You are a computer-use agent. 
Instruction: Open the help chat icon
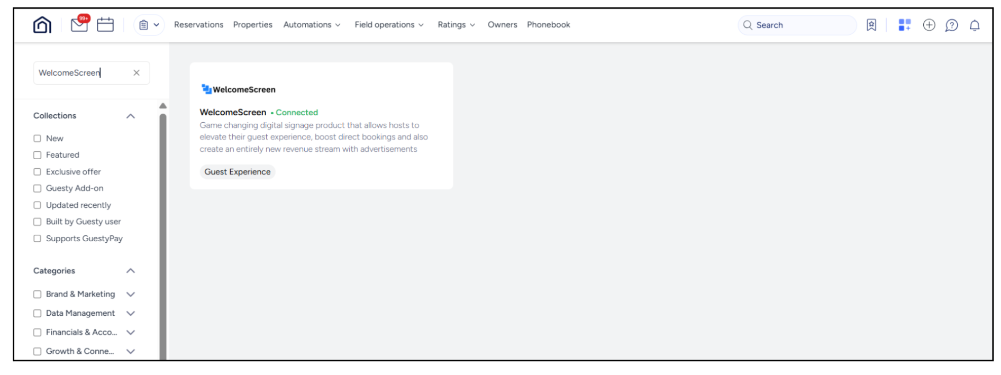[x=951, y=25]
